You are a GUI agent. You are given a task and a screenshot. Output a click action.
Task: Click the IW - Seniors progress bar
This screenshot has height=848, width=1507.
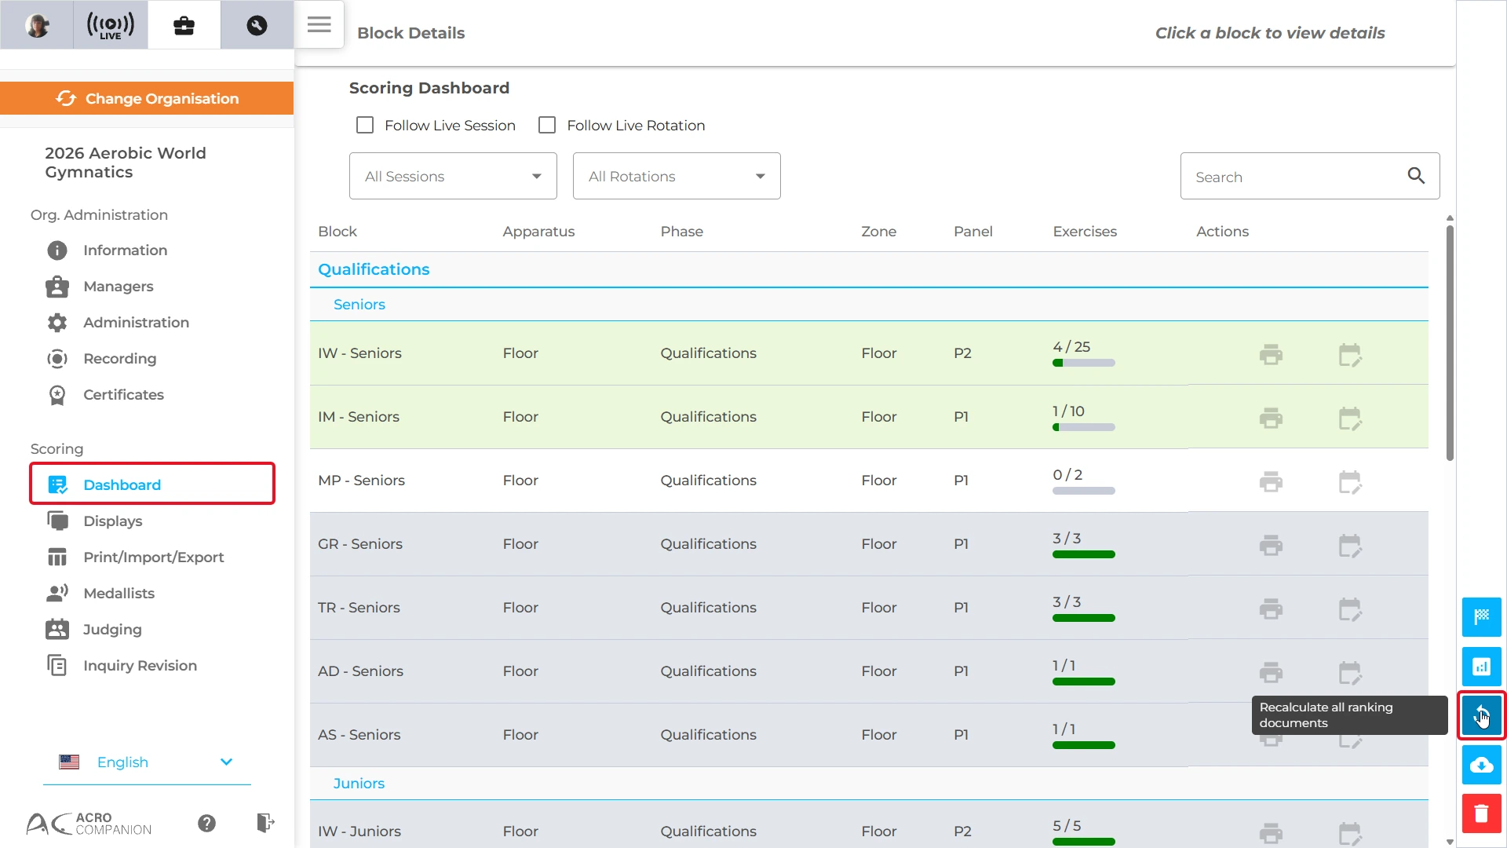pyautogui.click(x=1083, y=363)
